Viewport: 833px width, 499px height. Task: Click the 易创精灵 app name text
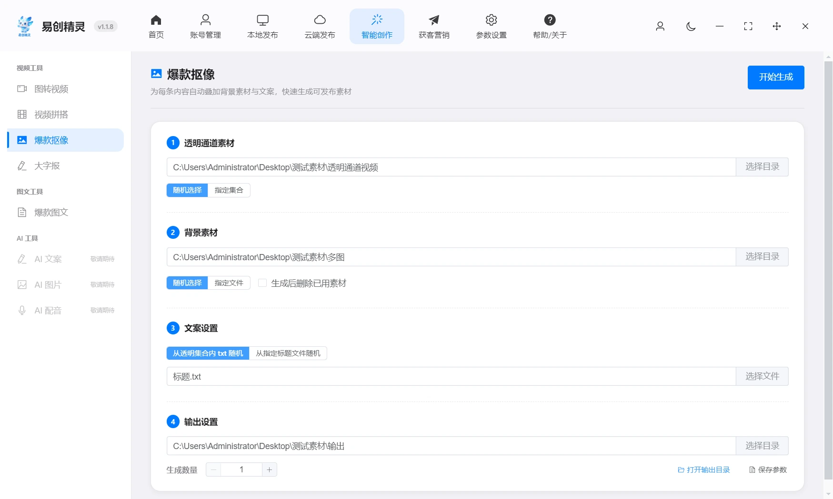pyautogui.click(x=63, y=27)
